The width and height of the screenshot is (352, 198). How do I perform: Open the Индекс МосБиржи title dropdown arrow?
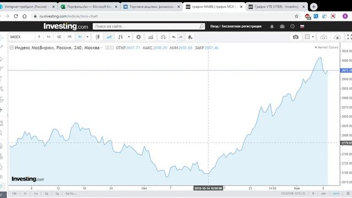[x=101, y=48]
